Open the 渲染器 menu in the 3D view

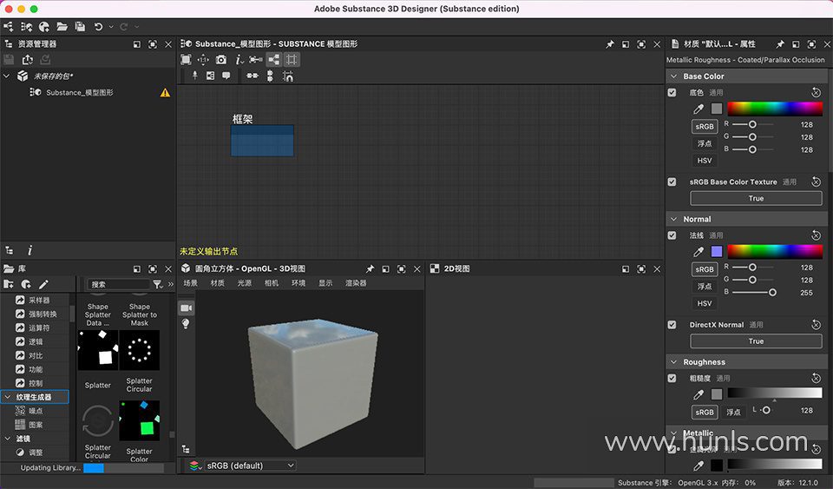pyautogui.click(x=356, y=283)
